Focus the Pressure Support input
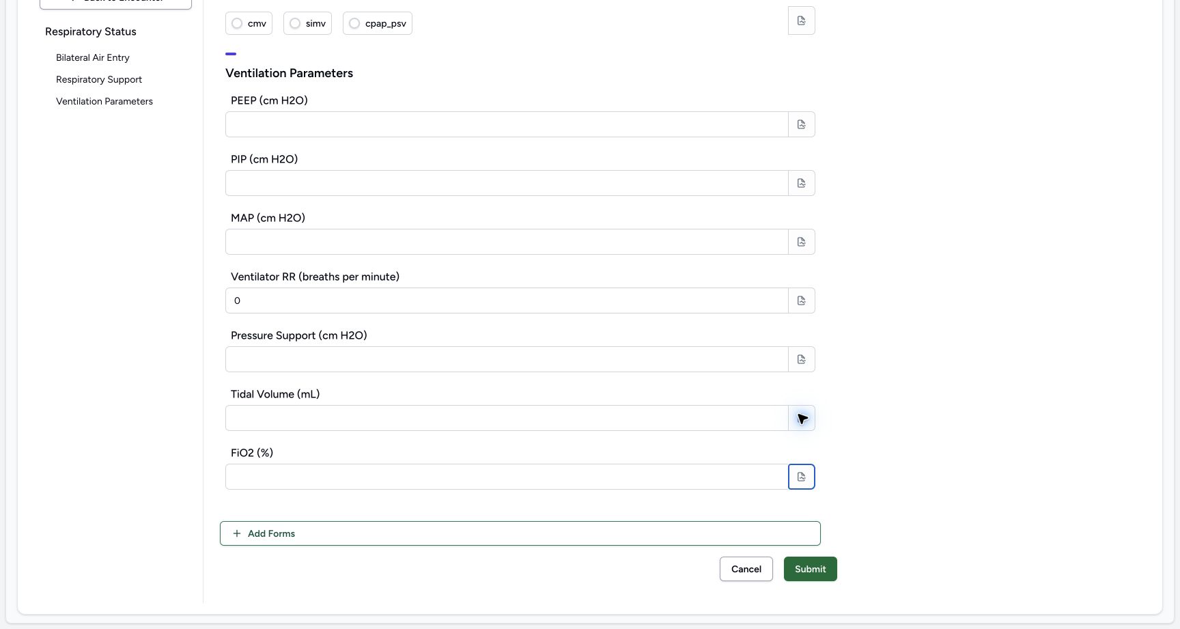This screenshot has height=629, width=1180. tap(507, 359)
